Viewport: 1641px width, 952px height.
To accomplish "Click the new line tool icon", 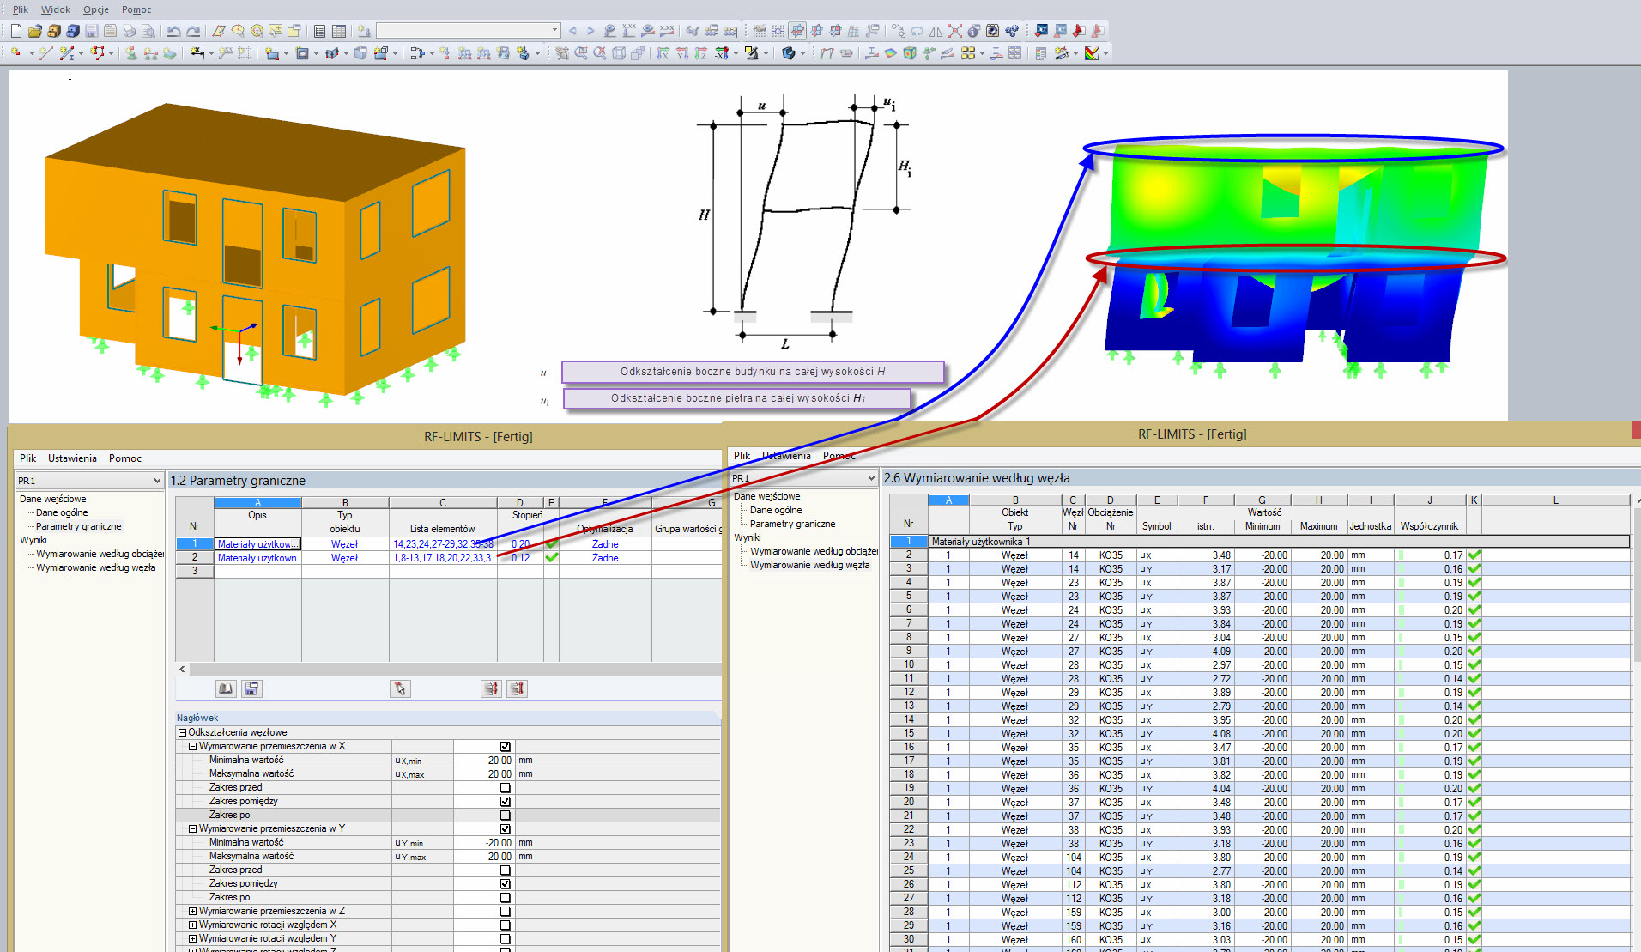I will (x=46, y=53).
